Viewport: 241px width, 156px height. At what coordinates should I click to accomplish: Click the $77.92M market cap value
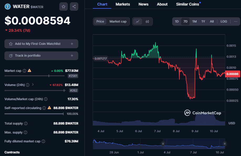point(72,71)
